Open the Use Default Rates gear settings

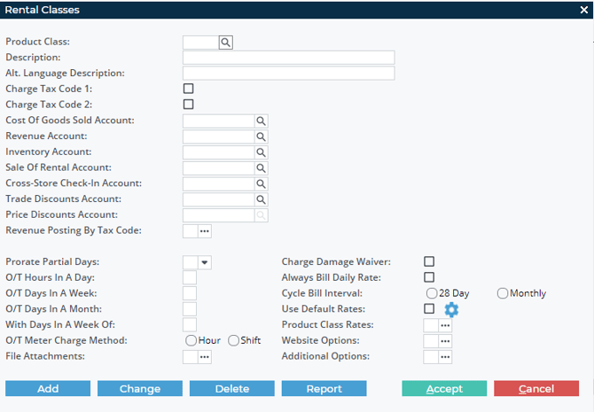click(x=451, y=309)
